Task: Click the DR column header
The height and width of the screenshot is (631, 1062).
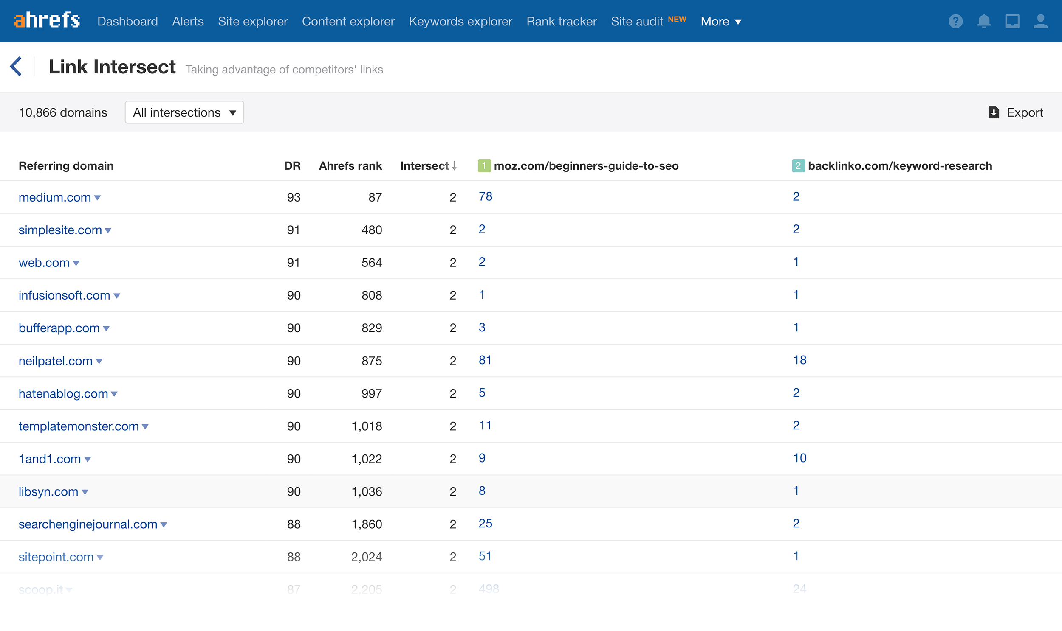Action: coord(292,166)
